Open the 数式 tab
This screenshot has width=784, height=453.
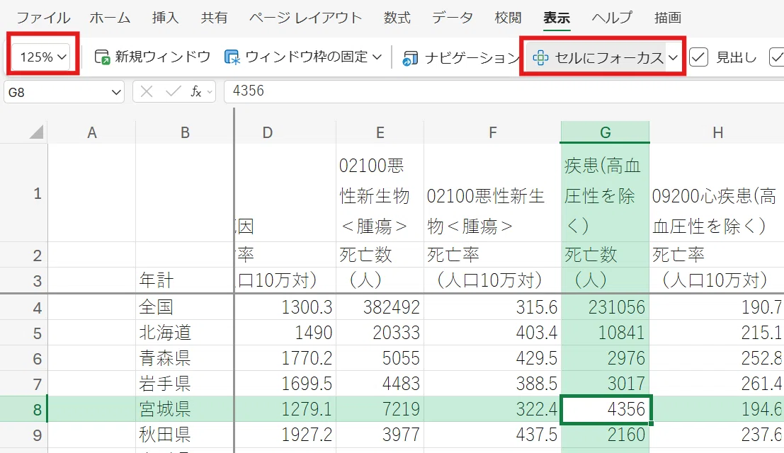coord(397,18)
